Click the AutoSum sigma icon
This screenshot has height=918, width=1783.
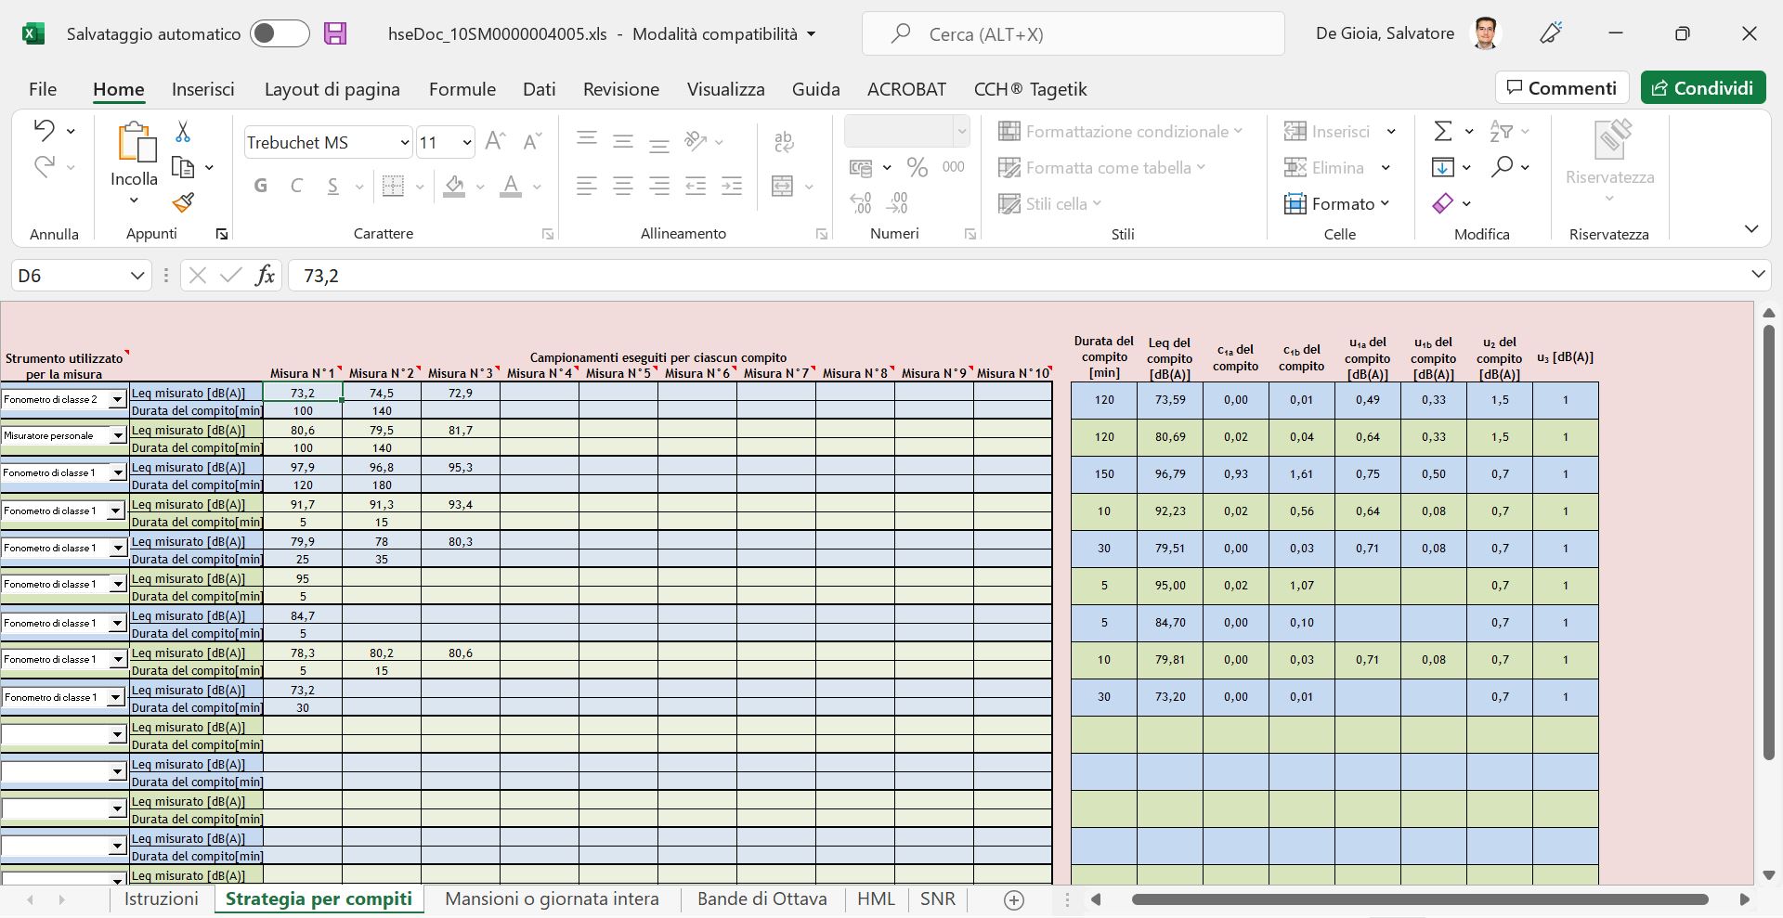click(x=1442, y=132)
